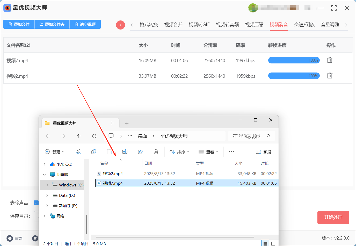The width and height of the screenshot is (356, 246).
Task: Select the 视频消音 tab
Action: pyautogui.click(x=279, y=25)
